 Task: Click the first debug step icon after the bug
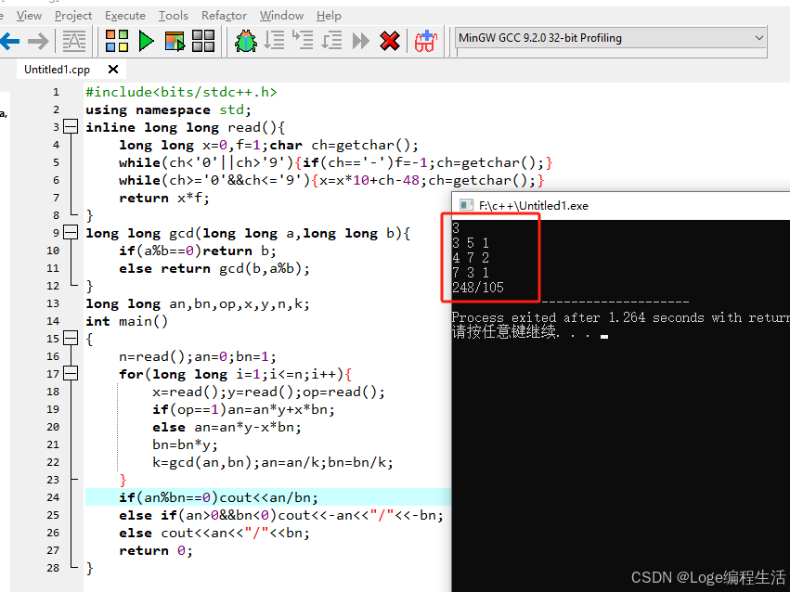(275, 40)
